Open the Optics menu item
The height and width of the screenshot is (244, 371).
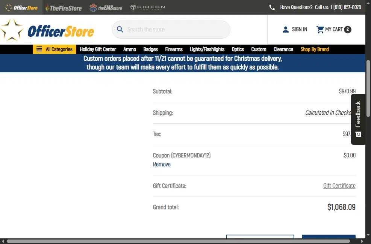point(238,49)
